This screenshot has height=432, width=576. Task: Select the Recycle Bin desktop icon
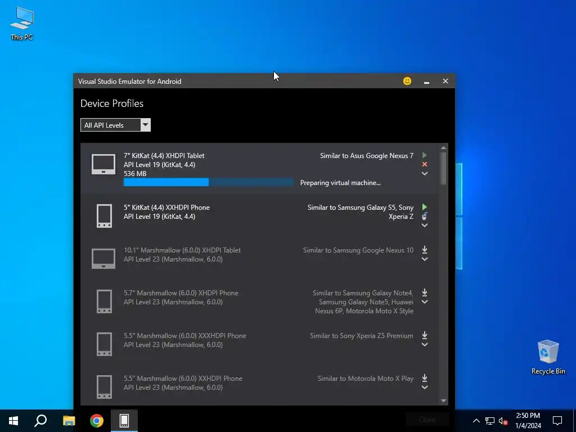(548, 357)
